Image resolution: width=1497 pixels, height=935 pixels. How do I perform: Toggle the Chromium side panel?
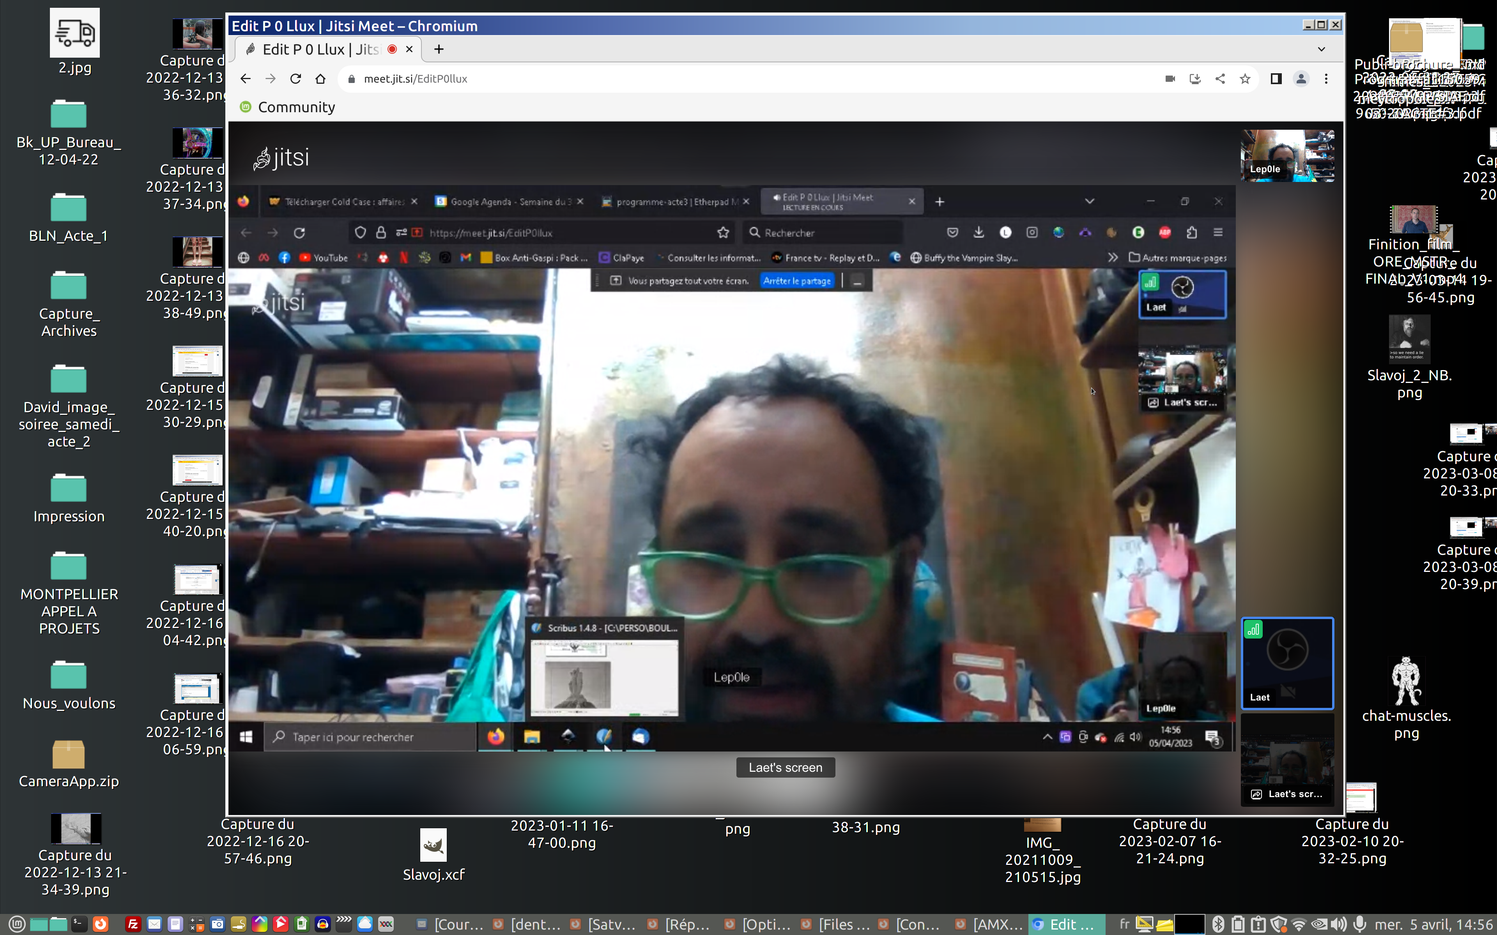[x=1276, y=79]
